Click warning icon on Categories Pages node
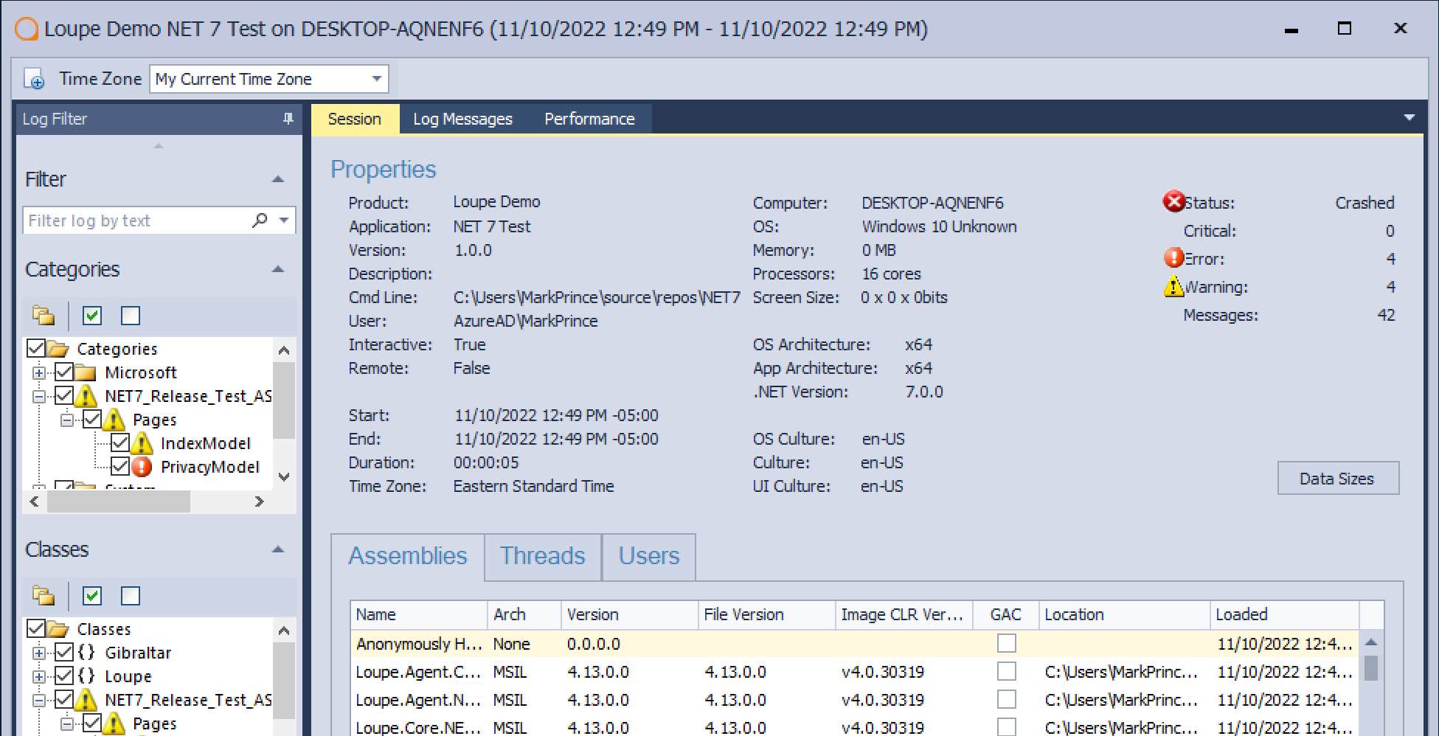The image size is (1439, 736). [x=114, y=420]
